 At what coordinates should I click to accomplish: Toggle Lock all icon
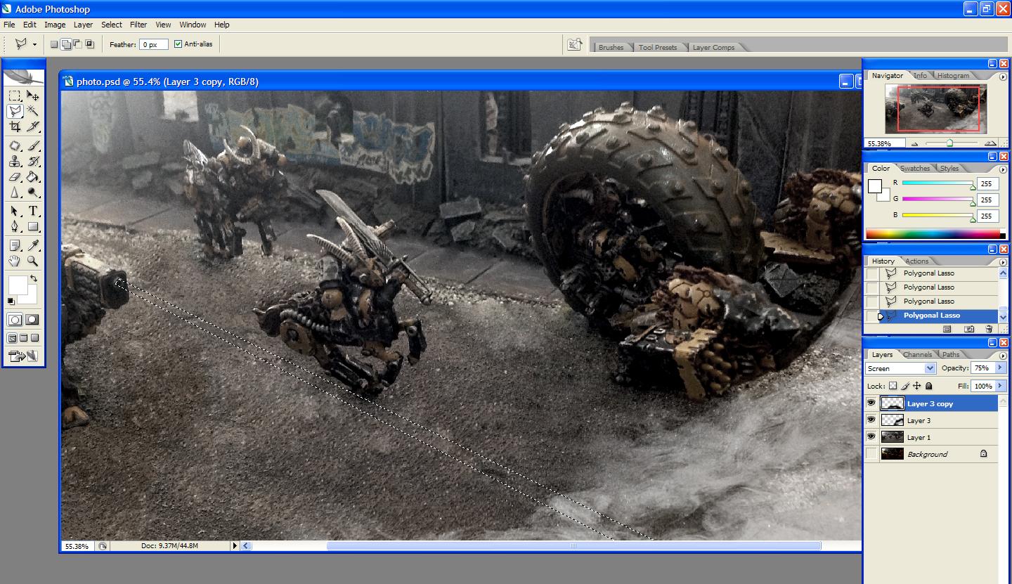click(x=929, y=386)
